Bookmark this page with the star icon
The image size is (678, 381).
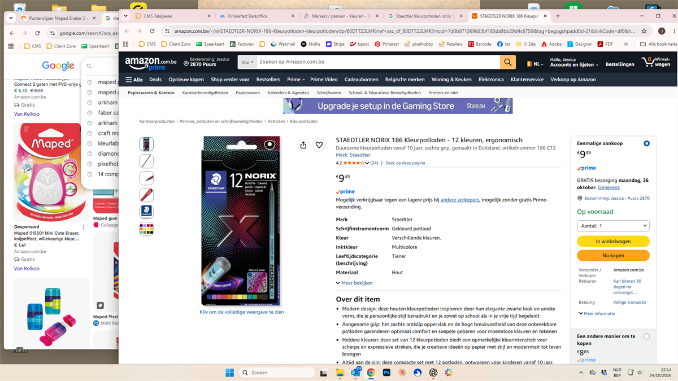(644, 31)
